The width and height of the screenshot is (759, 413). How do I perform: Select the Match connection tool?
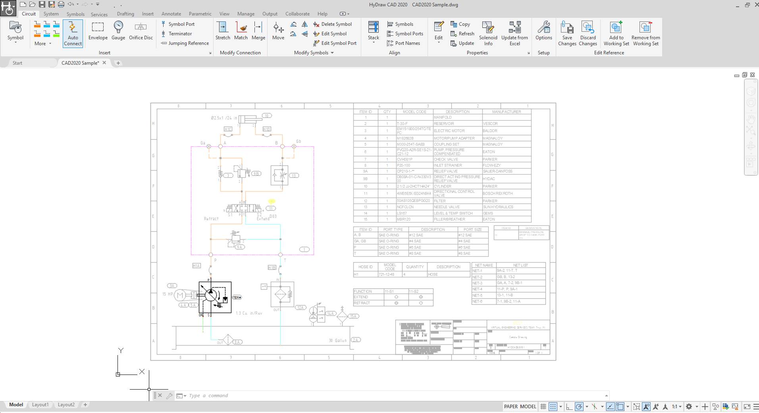[x=241, y=31]
